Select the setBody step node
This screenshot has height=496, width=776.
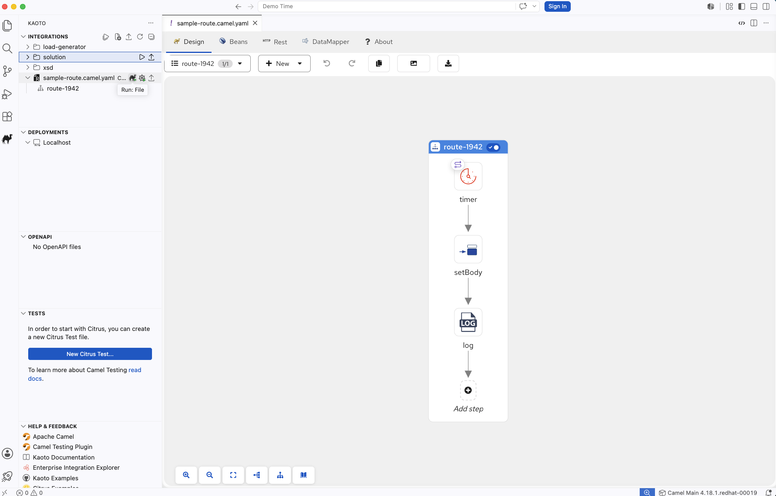[x=468, y=249]
